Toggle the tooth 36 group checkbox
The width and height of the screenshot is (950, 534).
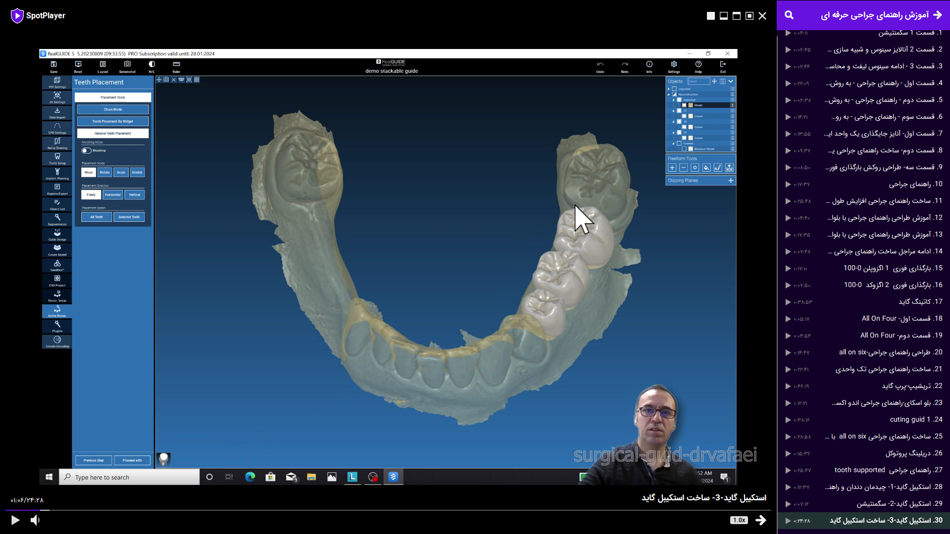click(x=679, y=122)
